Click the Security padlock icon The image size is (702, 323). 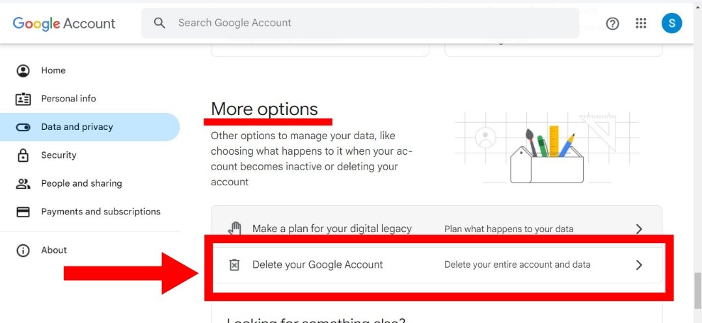[23, 155]
